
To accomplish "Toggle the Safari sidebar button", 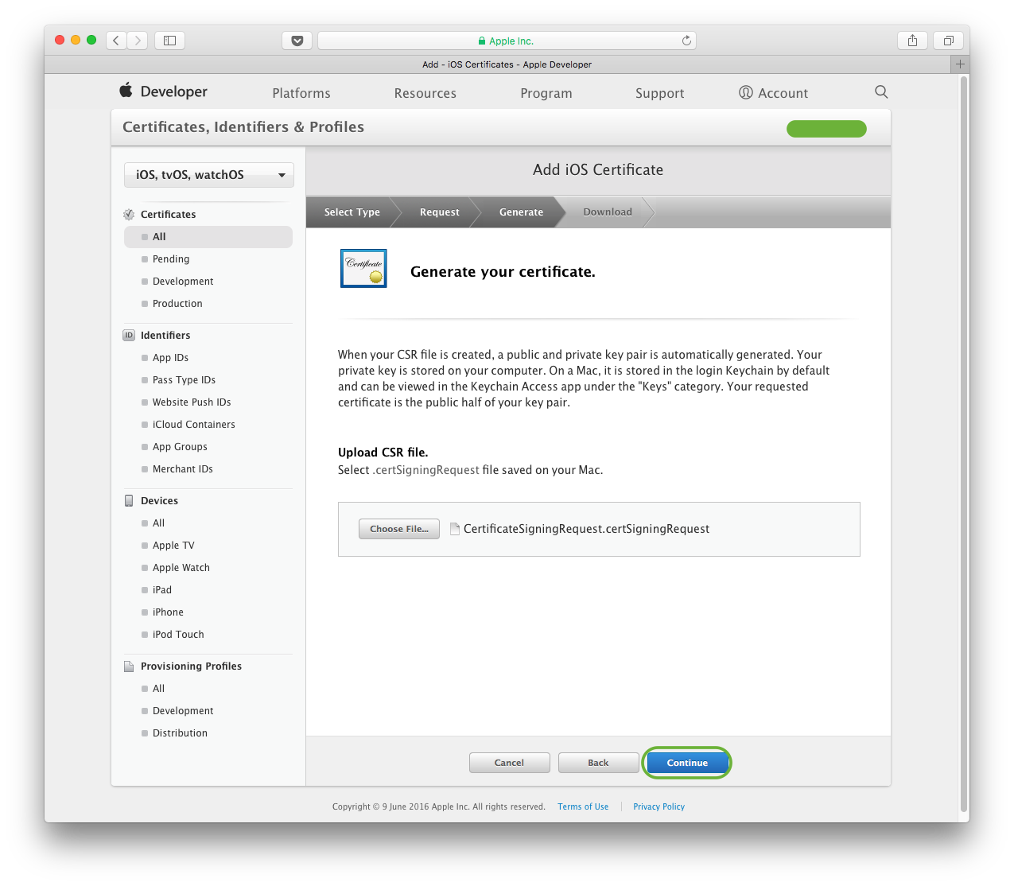I will click(x=169, y=41).
